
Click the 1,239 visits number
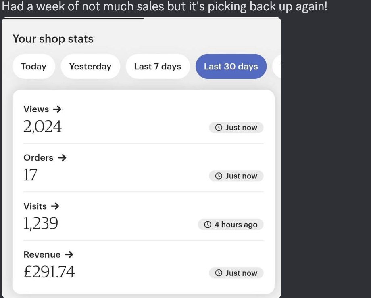pyautogui.click(x=41, y=223)
